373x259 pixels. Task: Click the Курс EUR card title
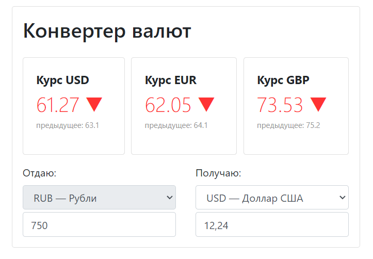171,80
